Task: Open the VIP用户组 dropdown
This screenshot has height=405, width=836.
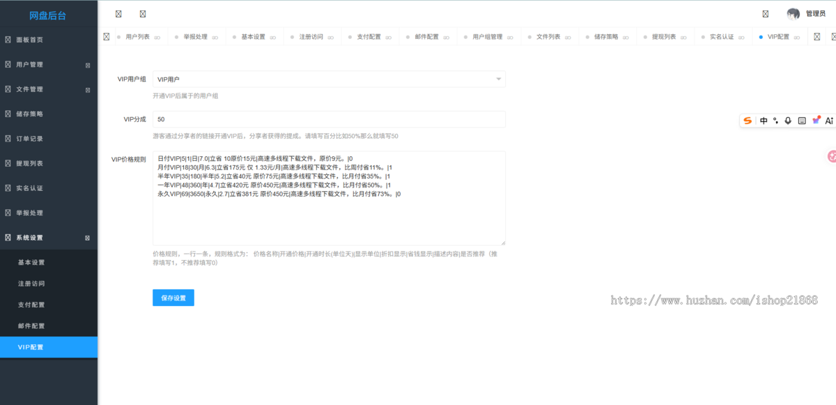Action: 329,79
